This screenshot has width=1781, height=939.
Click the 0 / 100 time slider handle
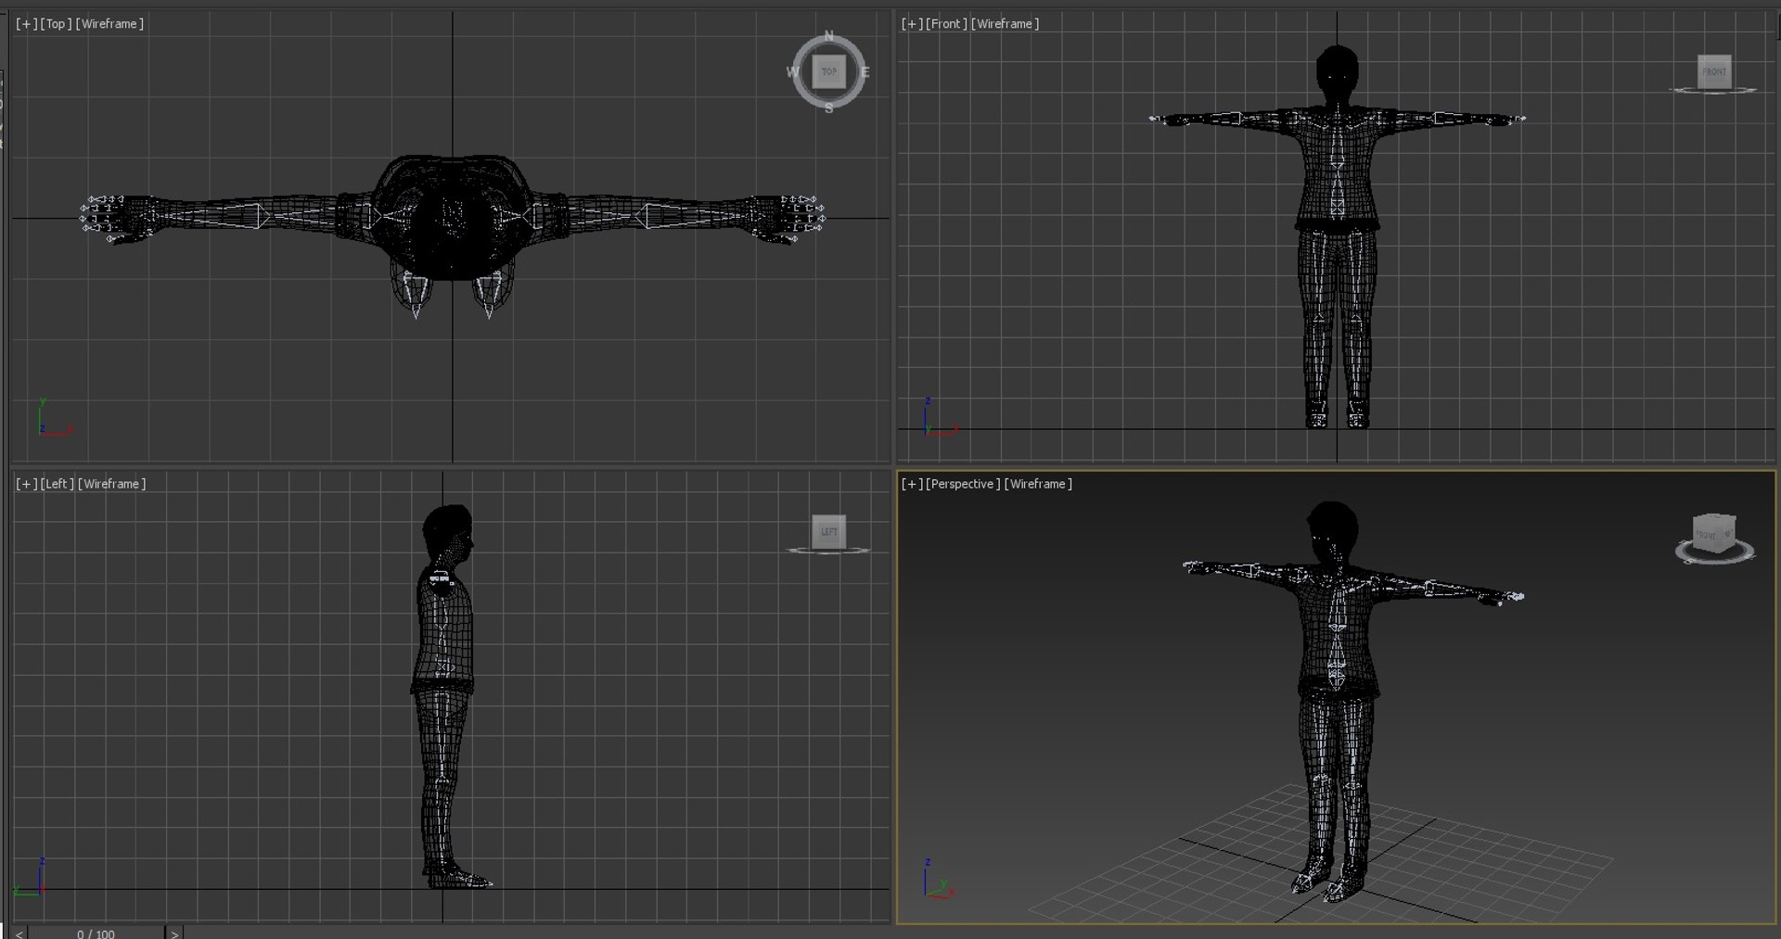coord(96,933)
